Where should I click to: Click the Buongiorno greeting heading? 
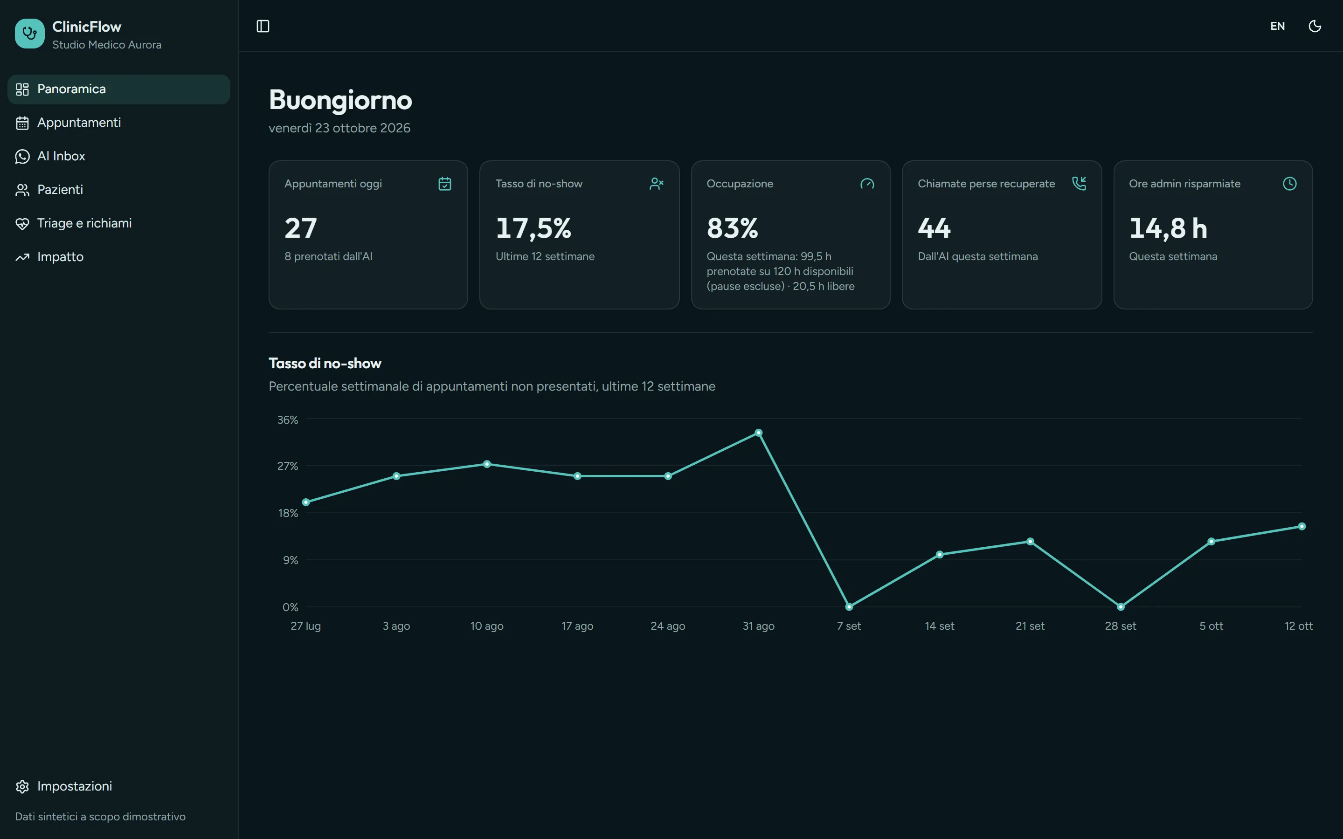coord(340,100)
